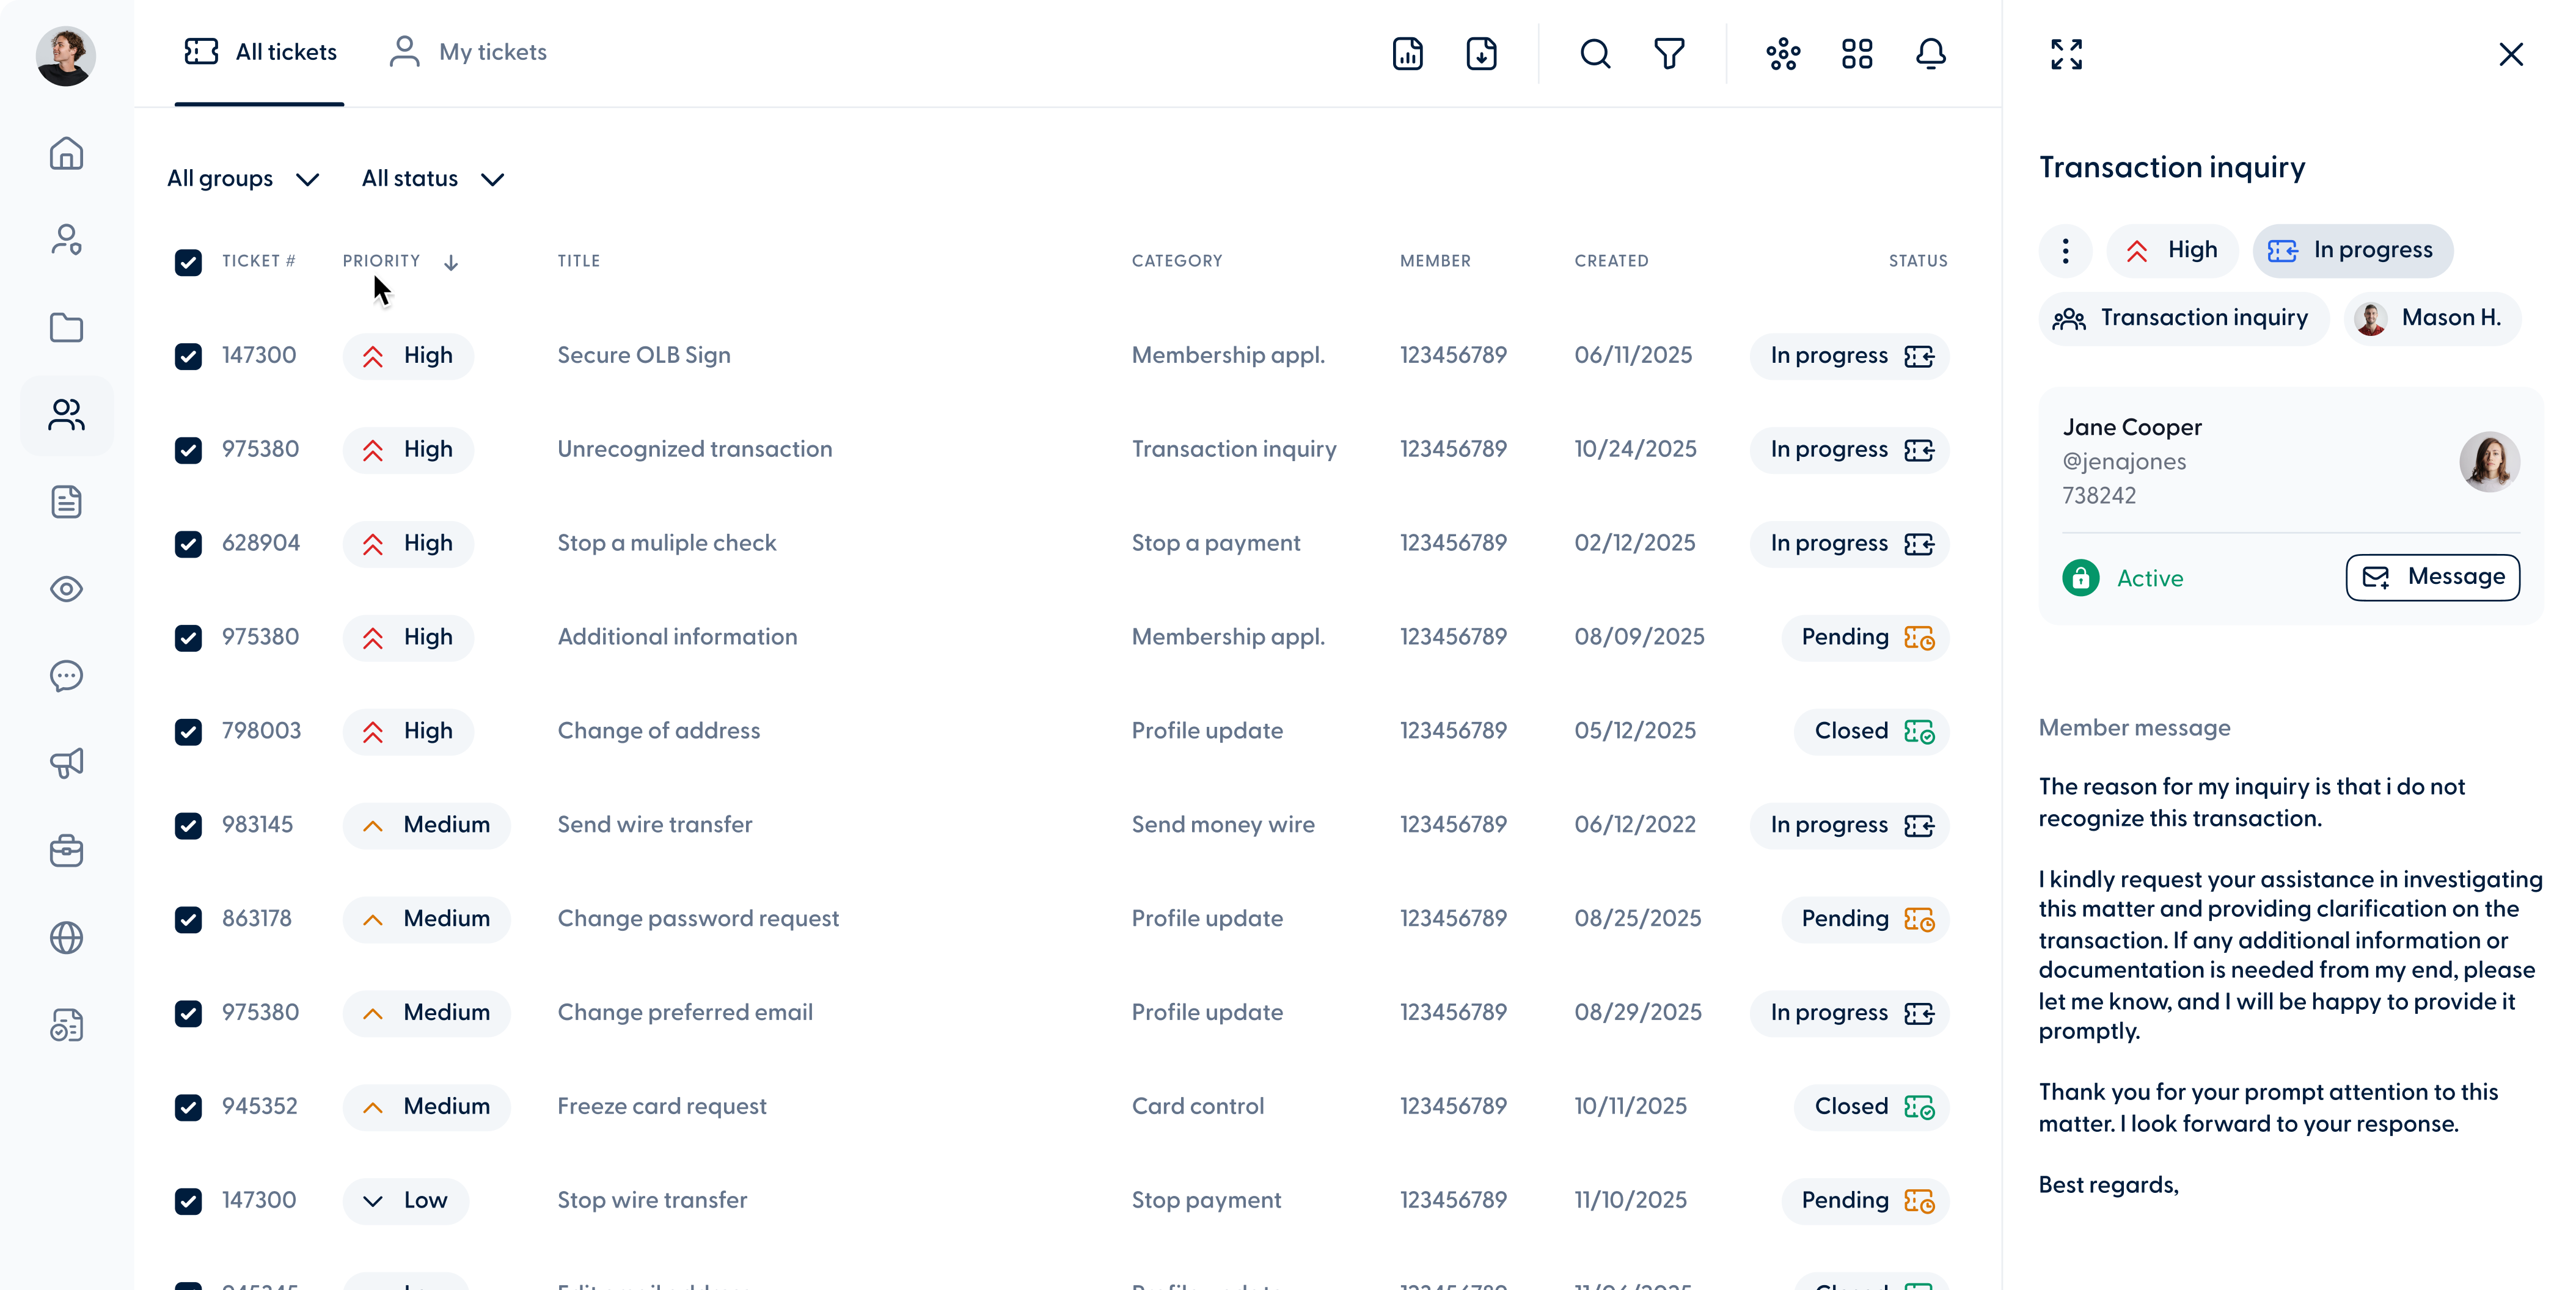This screenshot has height=1290, width=2576.
Task: Toggle the select-all tickets header checkbox
Action: (188, 262)
